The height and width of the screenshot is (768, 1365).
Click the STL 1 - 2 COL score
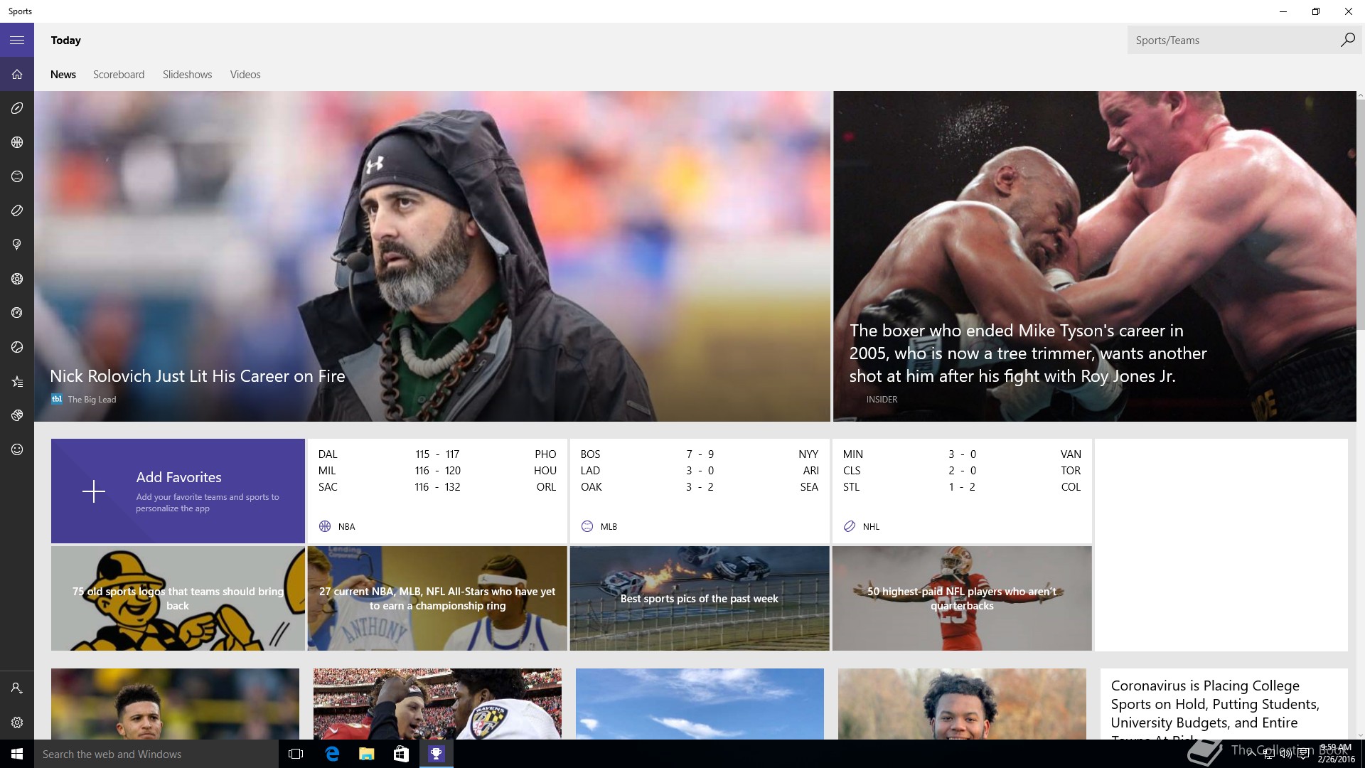pos(962,486)
